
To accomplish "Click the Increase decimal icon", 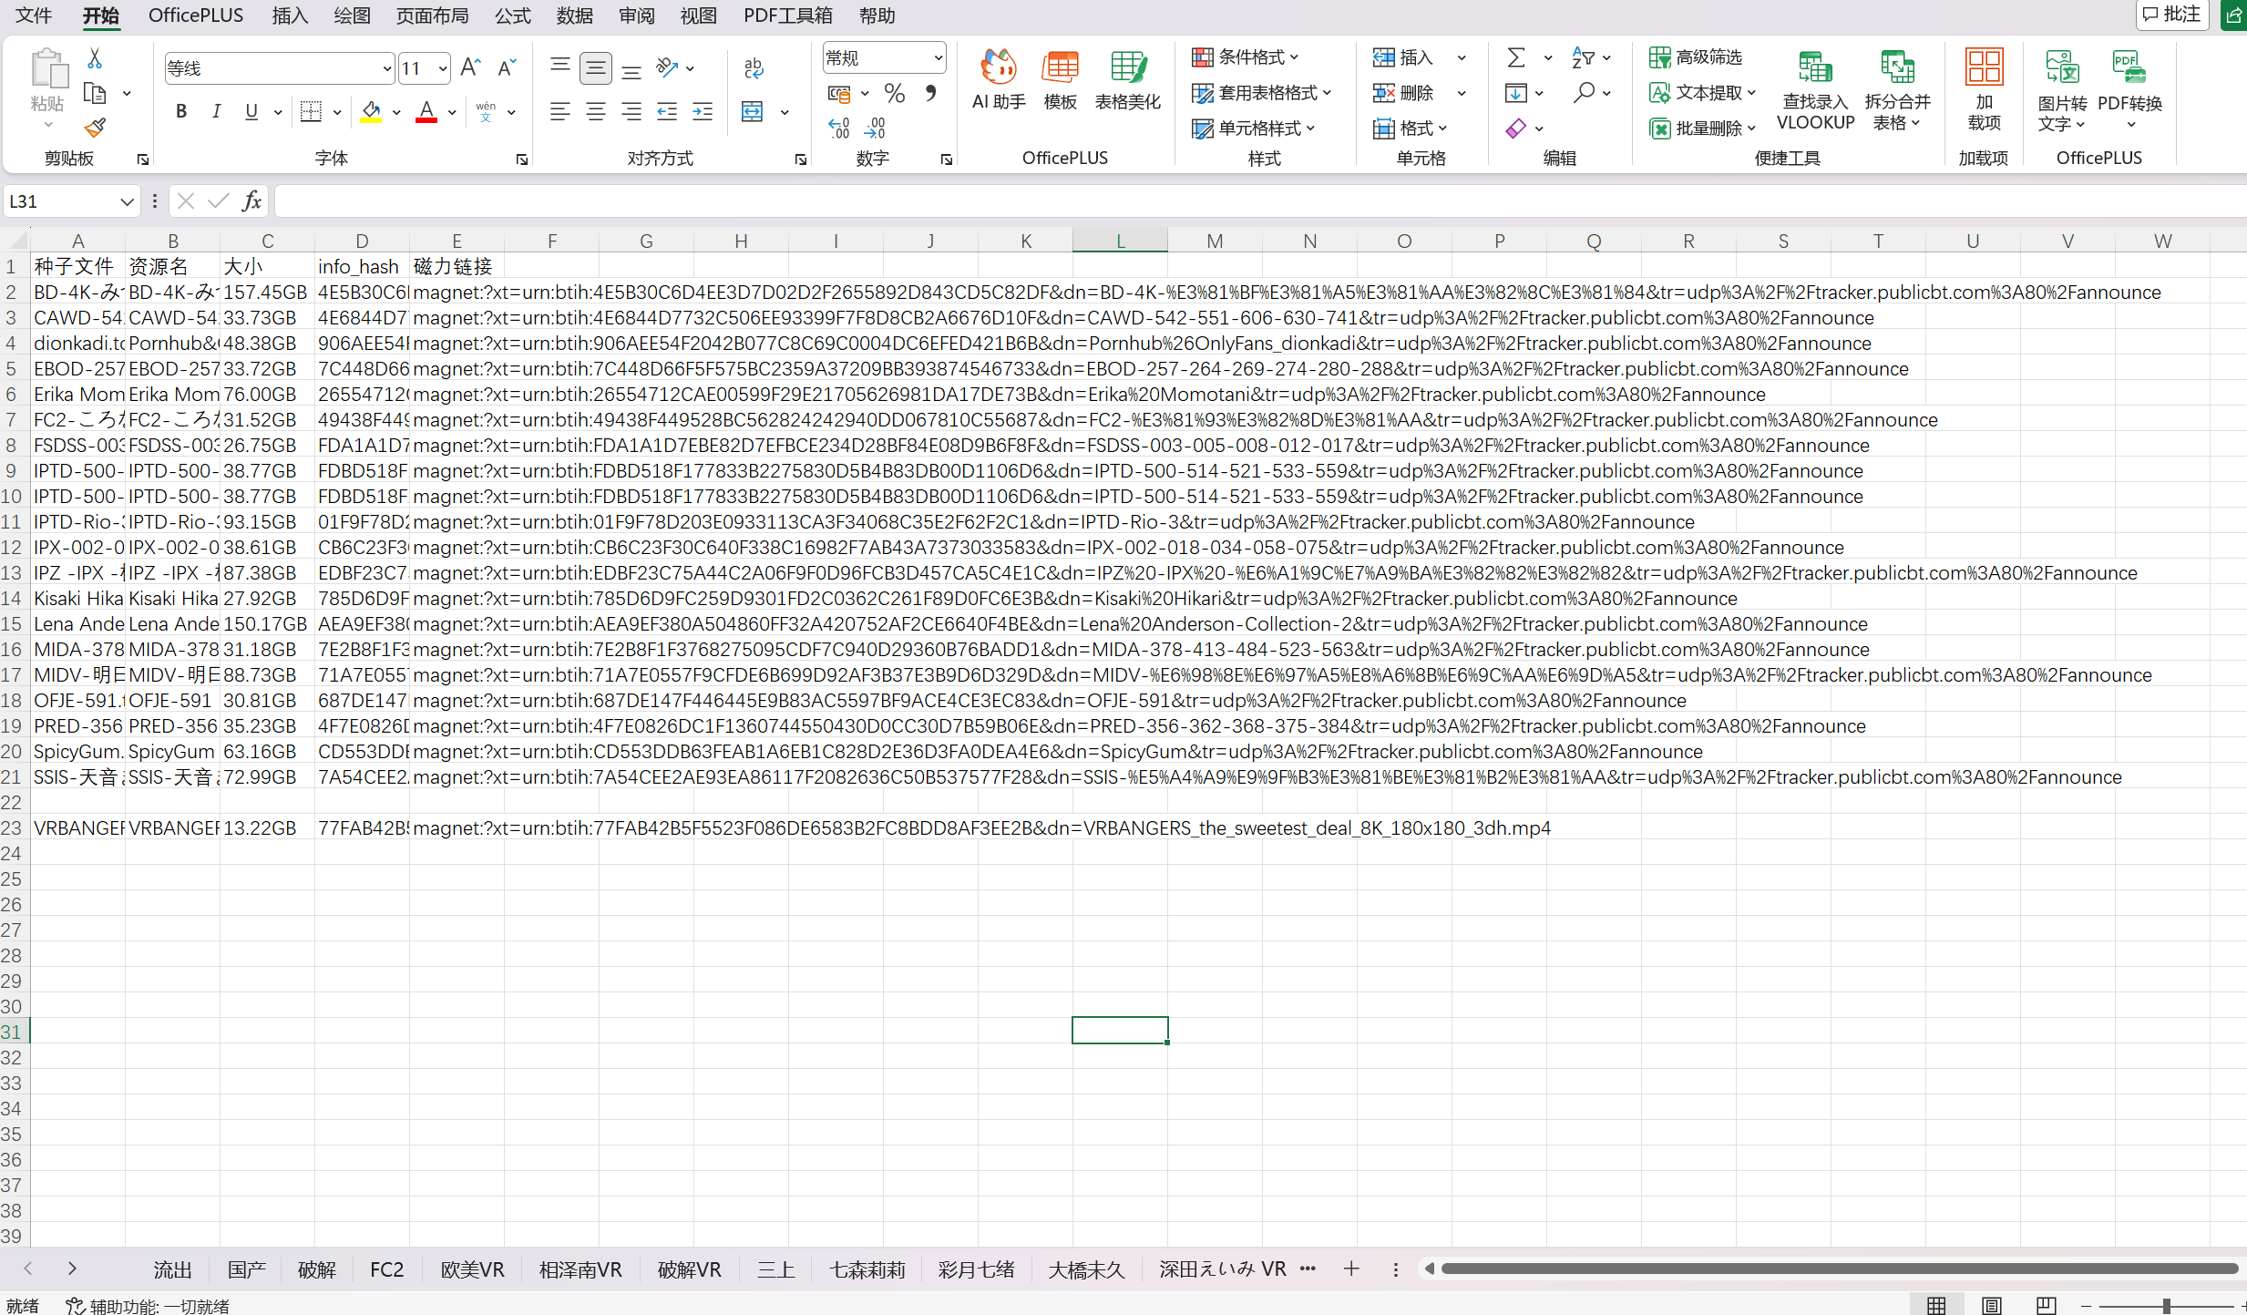I will (838, 128).
